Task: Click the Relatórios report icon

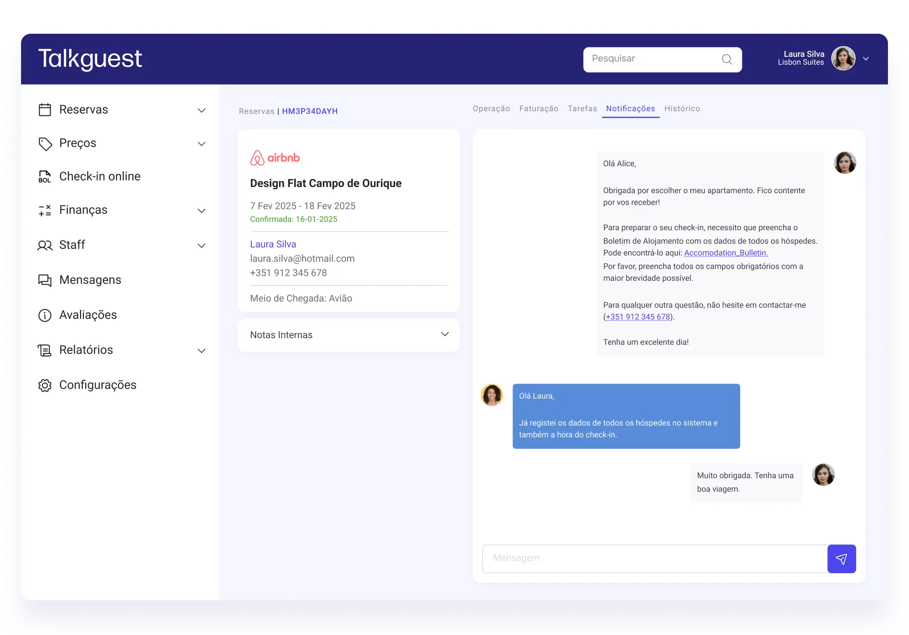Action: [45, 350]
